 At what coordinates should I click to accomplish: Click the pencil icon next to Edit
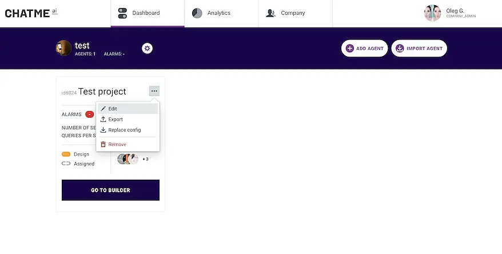click(x=103, y=109)
